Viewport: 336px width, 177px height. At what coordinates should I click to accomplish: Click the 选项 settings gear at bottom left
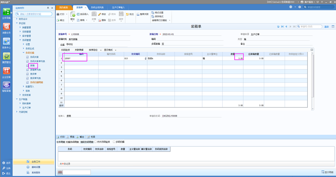tap(4, 163)
